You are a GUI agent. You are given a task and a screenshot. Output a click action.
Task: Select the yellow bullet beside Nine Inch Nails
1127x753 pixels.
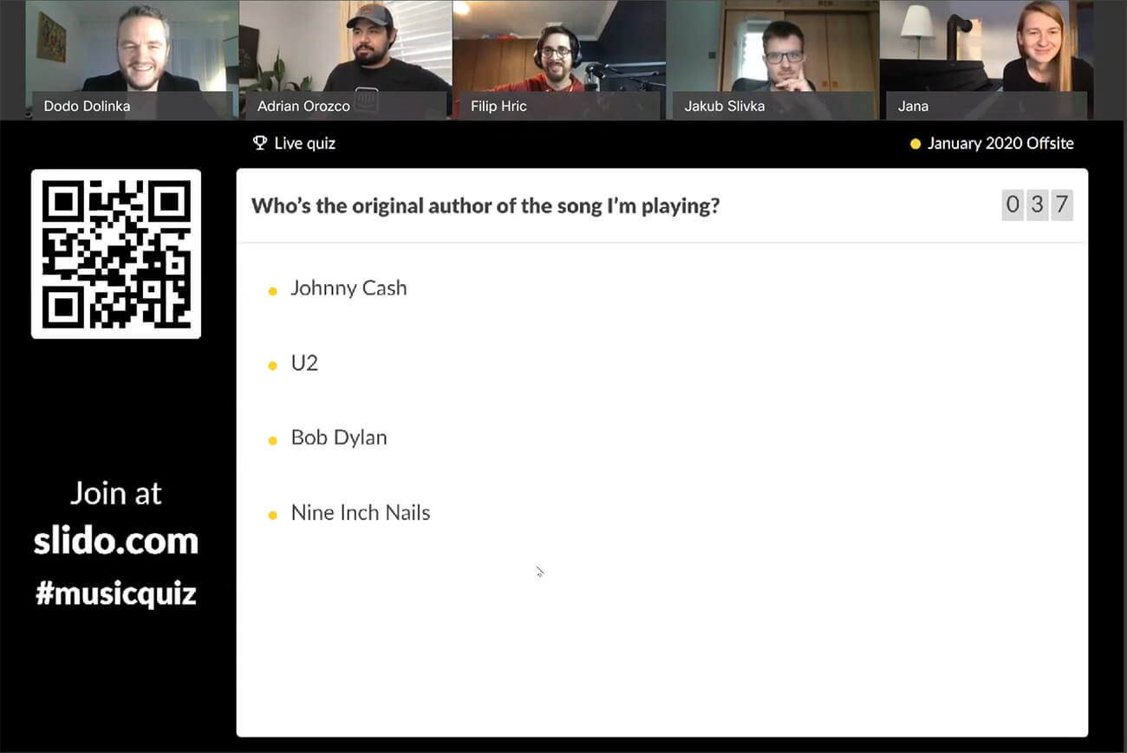click(272, 516)
